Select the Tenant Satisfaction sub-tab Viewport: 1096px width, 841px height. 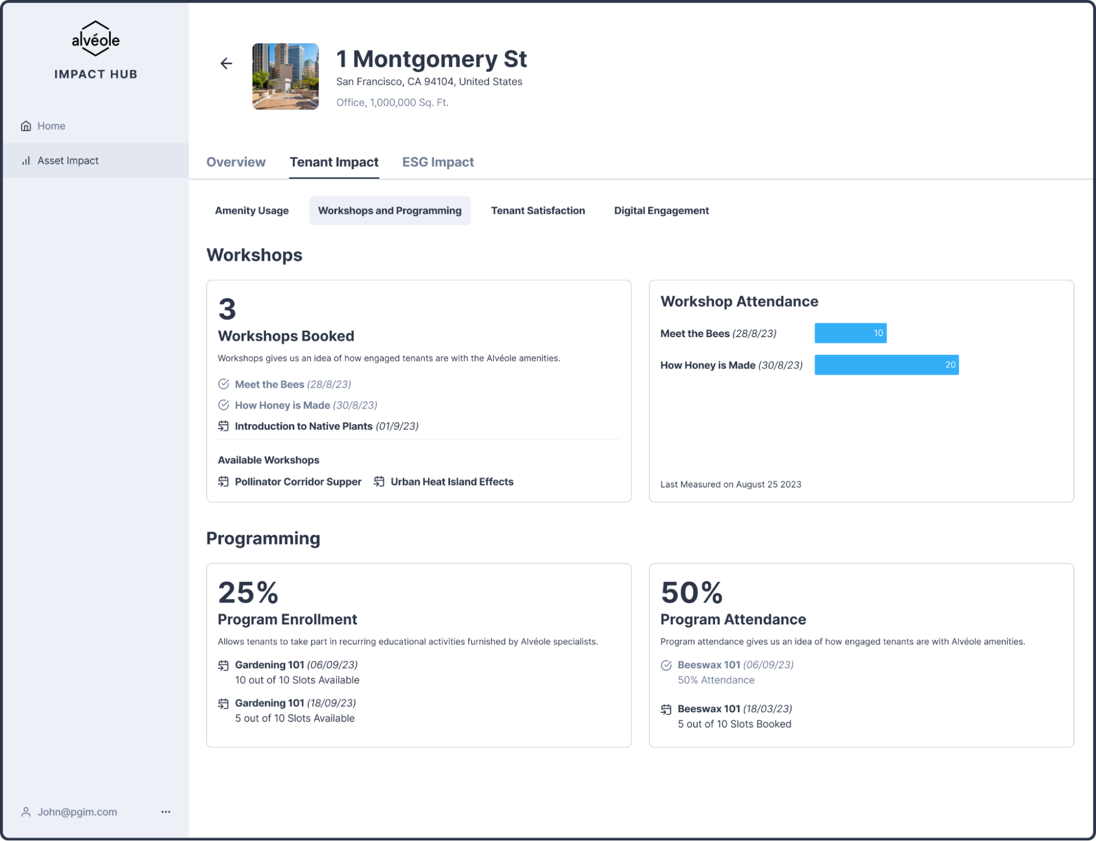[x=537, y=211]
